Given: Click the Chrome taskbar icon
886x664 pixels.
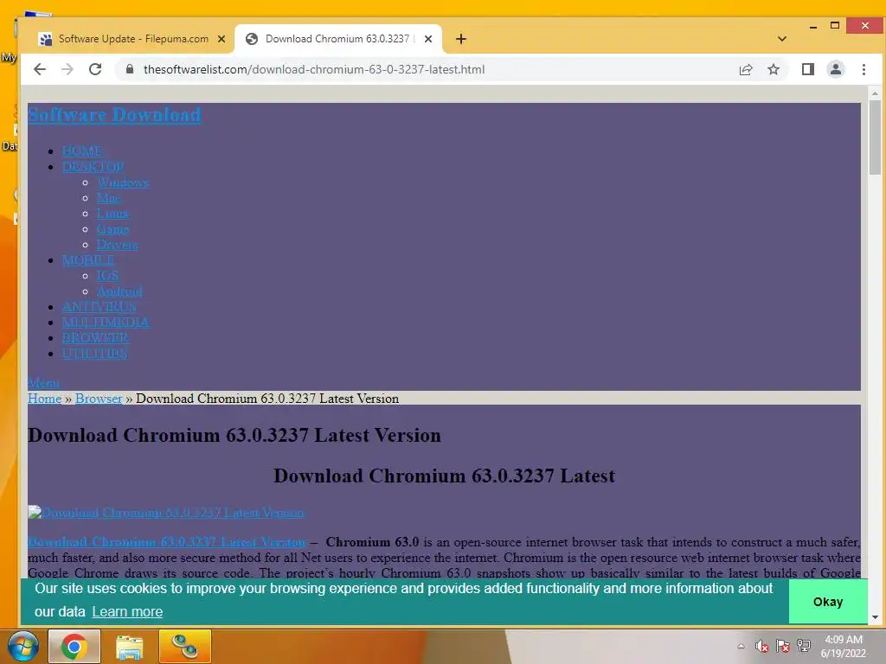Looking at the screenshot, I should click(x=74, y=647).
